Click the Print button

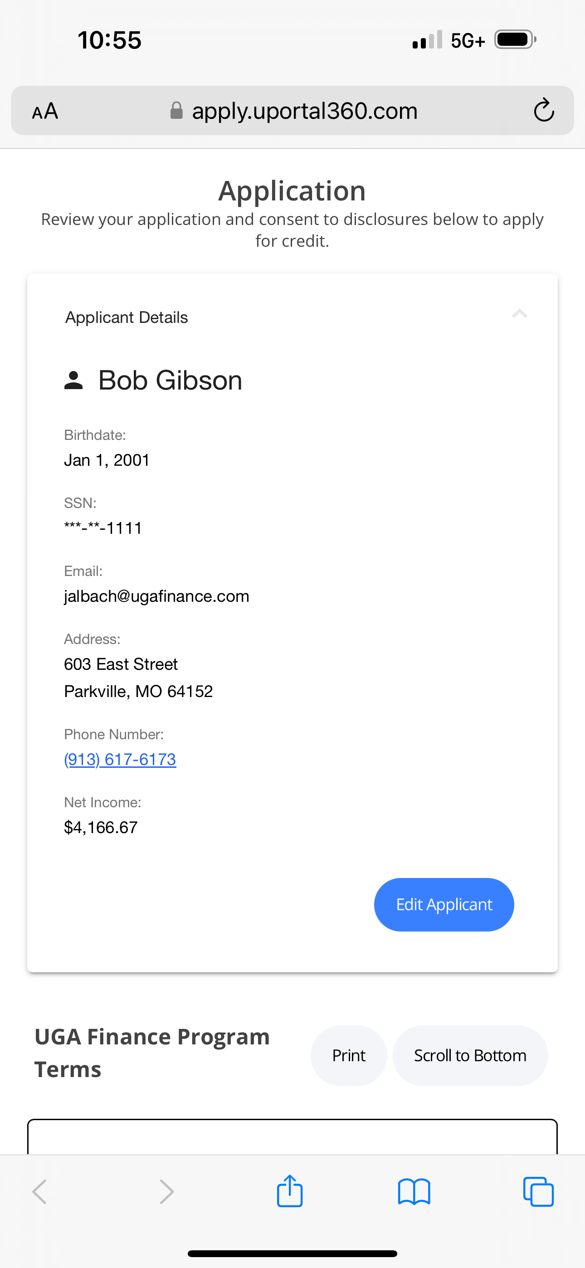(x=349, y=1056)
